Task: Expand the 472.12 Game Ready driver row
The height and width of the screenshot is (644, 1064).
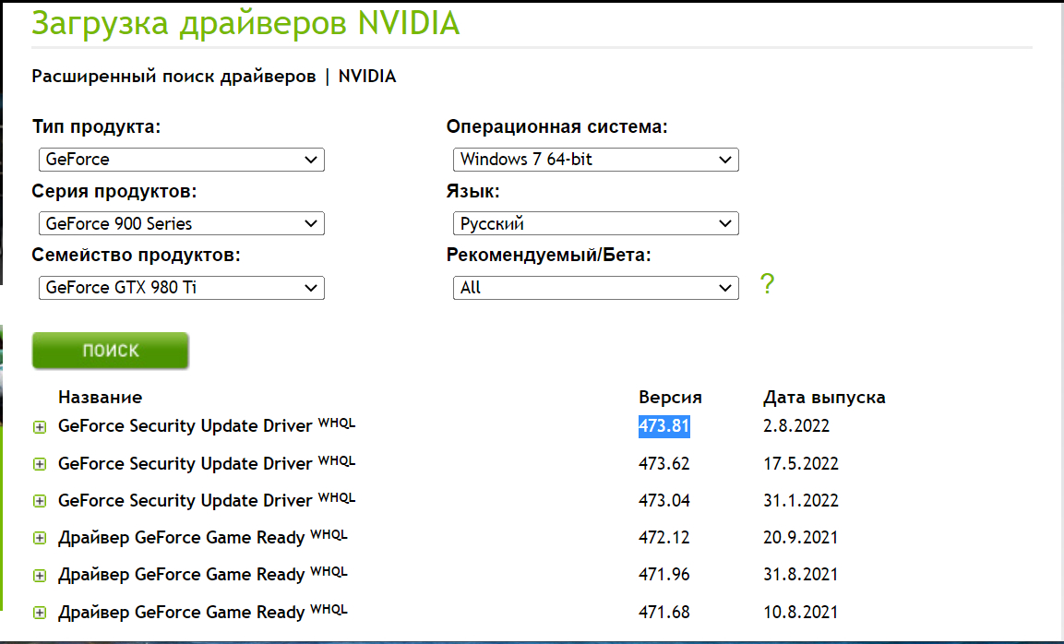Action: click(x=40, y=538)
